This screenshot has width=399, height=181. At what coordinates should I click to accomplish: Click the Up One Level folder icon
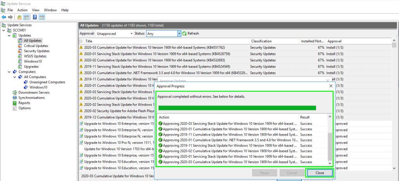tap(20, 17)
